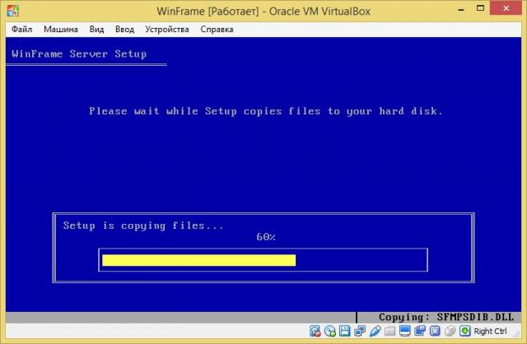Click the display settings monitor icon

point(404,331)
